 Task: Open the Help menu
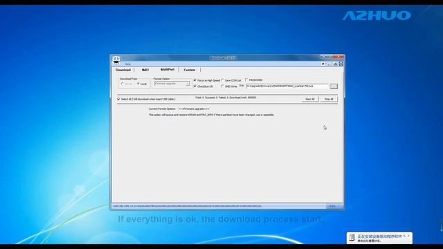[x=127, y=64]
